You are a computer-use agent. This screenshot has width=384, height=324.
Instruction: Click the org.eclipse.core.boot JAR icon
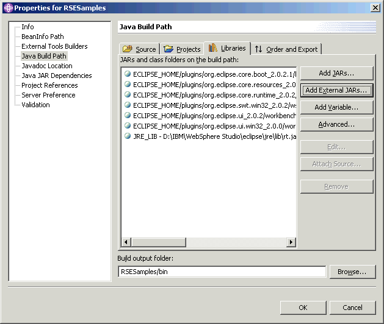(128, 74)
